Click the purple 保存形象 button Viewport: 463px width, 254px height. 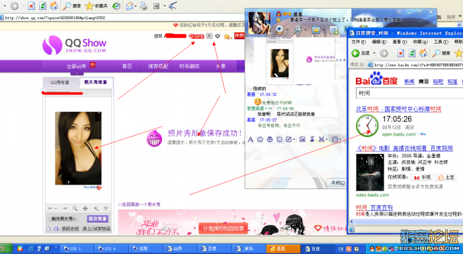point(97,219)
